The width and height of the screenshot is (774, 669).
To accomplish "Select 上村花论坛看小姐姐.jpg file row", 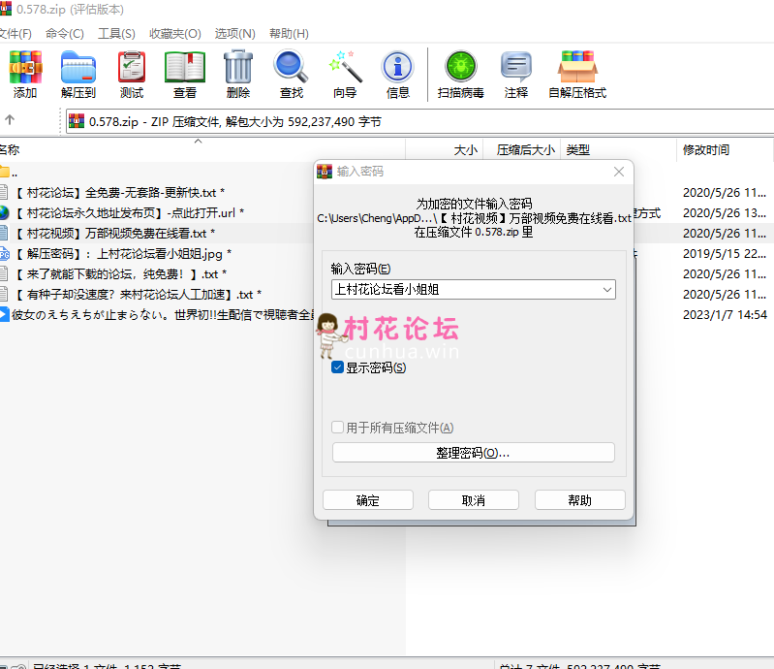I will 122,253.
